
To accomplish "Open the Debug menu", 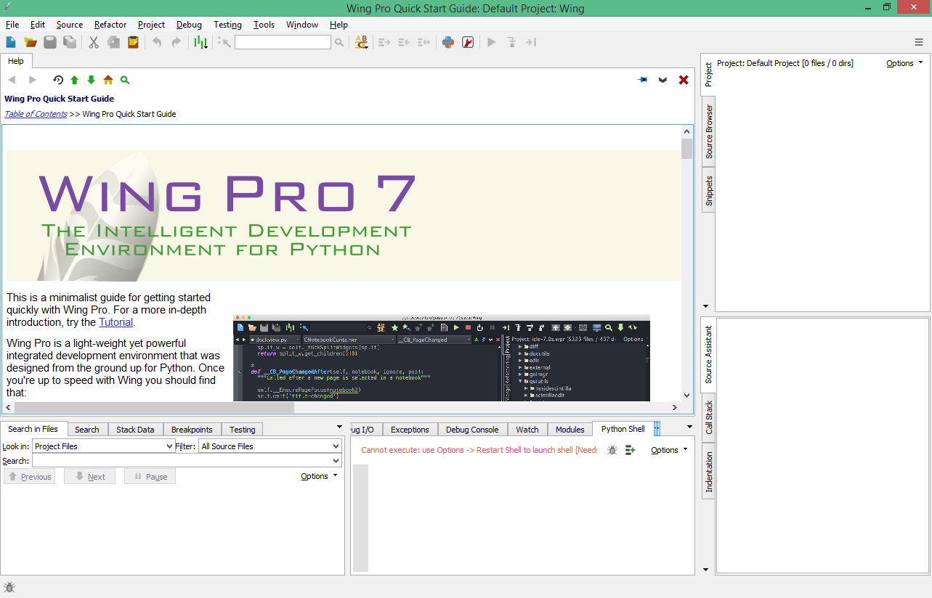I will click(189, 25).
